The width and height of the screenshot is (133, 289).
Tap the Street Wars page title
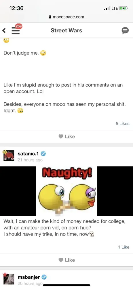(66, 30)
